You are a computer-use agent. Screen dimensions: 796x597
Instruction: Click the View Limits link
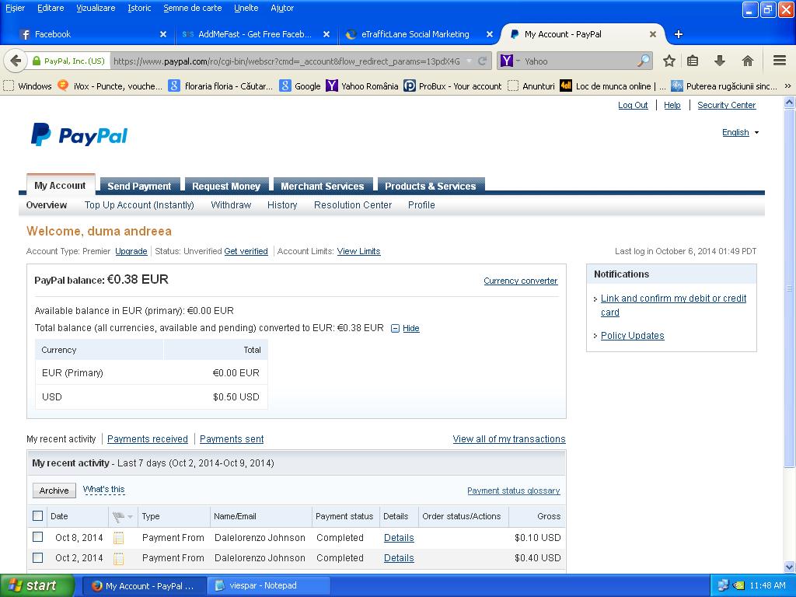point(358,251)
